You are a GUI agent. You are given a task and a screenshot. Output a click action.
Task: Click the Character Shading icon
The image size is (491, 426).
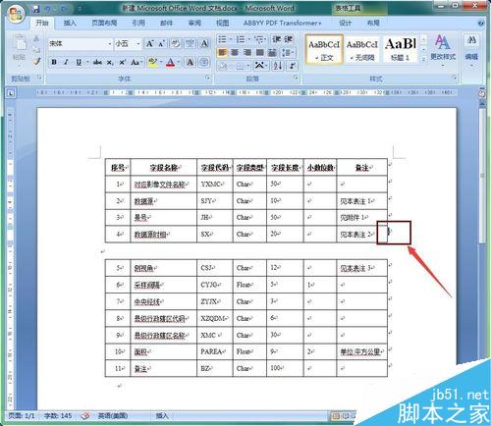(191, 62)
